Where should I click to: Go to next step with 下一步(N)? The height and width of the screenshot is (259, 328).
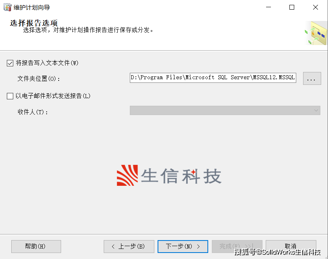pos(182,247)
